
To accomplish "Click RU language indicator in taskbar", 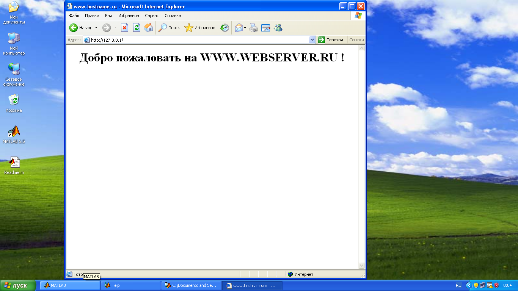I will [459, 285].
